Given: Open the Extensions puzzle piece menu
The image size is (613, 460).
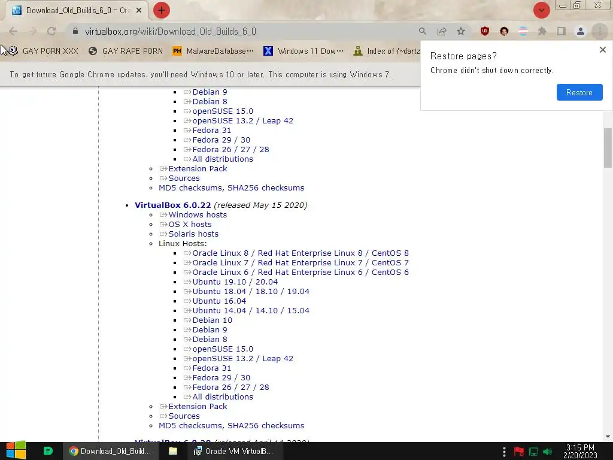Looking at the screenshot, I should pos(542,31).
